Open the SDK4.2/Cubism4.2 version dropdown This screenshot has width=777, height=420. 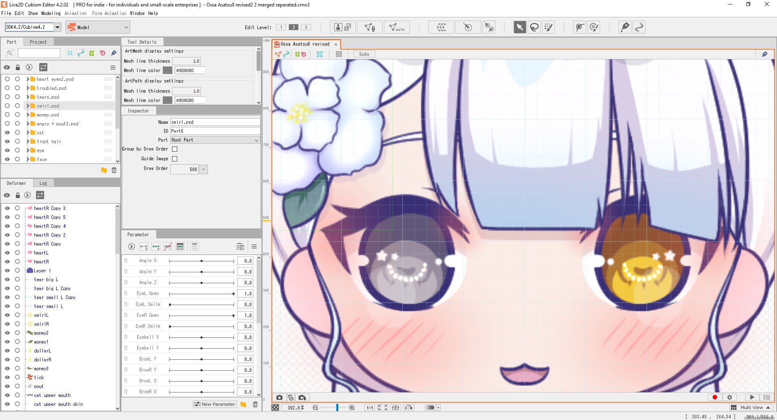pos(57,27)
